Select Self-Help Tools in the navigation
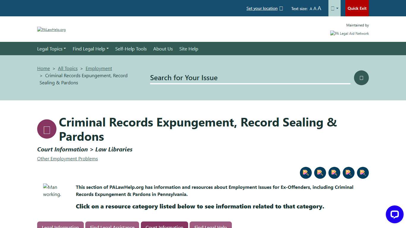The height and width of the screenshot is (228, 406). tap(131, 49)
